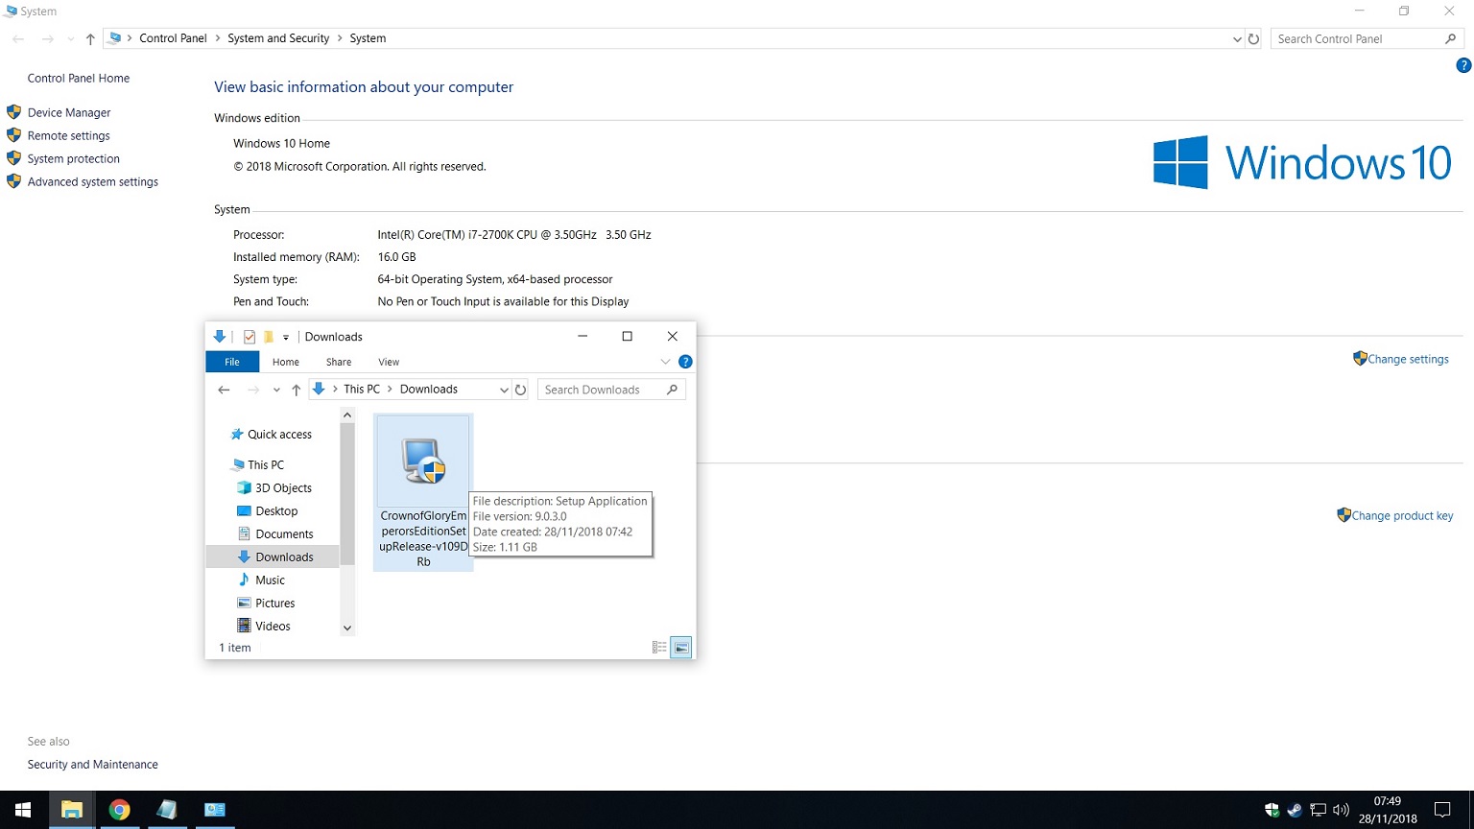The width and height of the screenshot is (1474, 829).
Task: Open the Home ribbon tab
Action: 286,362
